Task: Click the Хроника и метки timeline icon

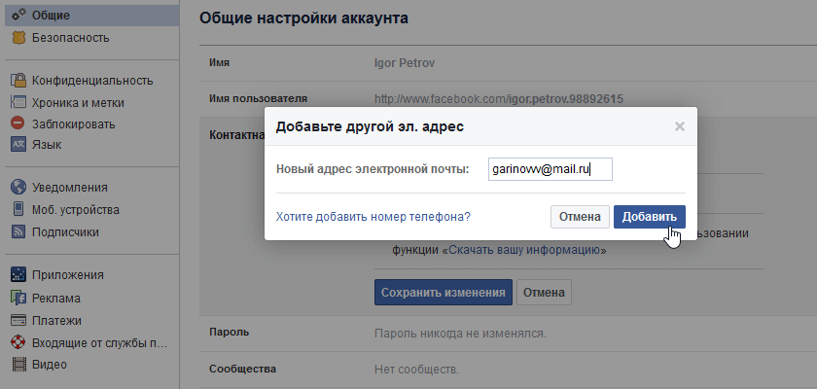Action: click(18, 102)
